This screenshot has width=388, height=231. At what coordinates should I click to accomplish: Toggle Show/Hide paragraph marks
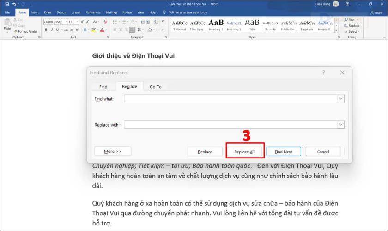coord(163,22)
